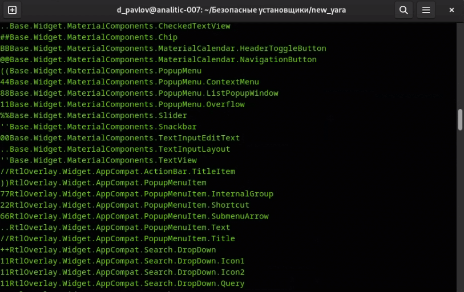Open a new terminal tab
Image resolution: width=464 pixels, height=292 pixels.
click(12, 10)
